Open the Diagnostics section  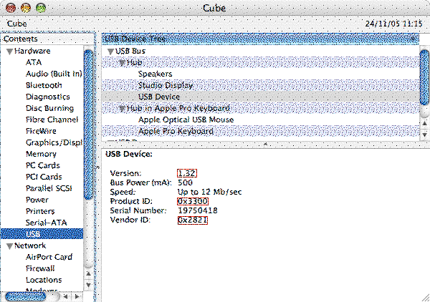click(x=48, y=97)
